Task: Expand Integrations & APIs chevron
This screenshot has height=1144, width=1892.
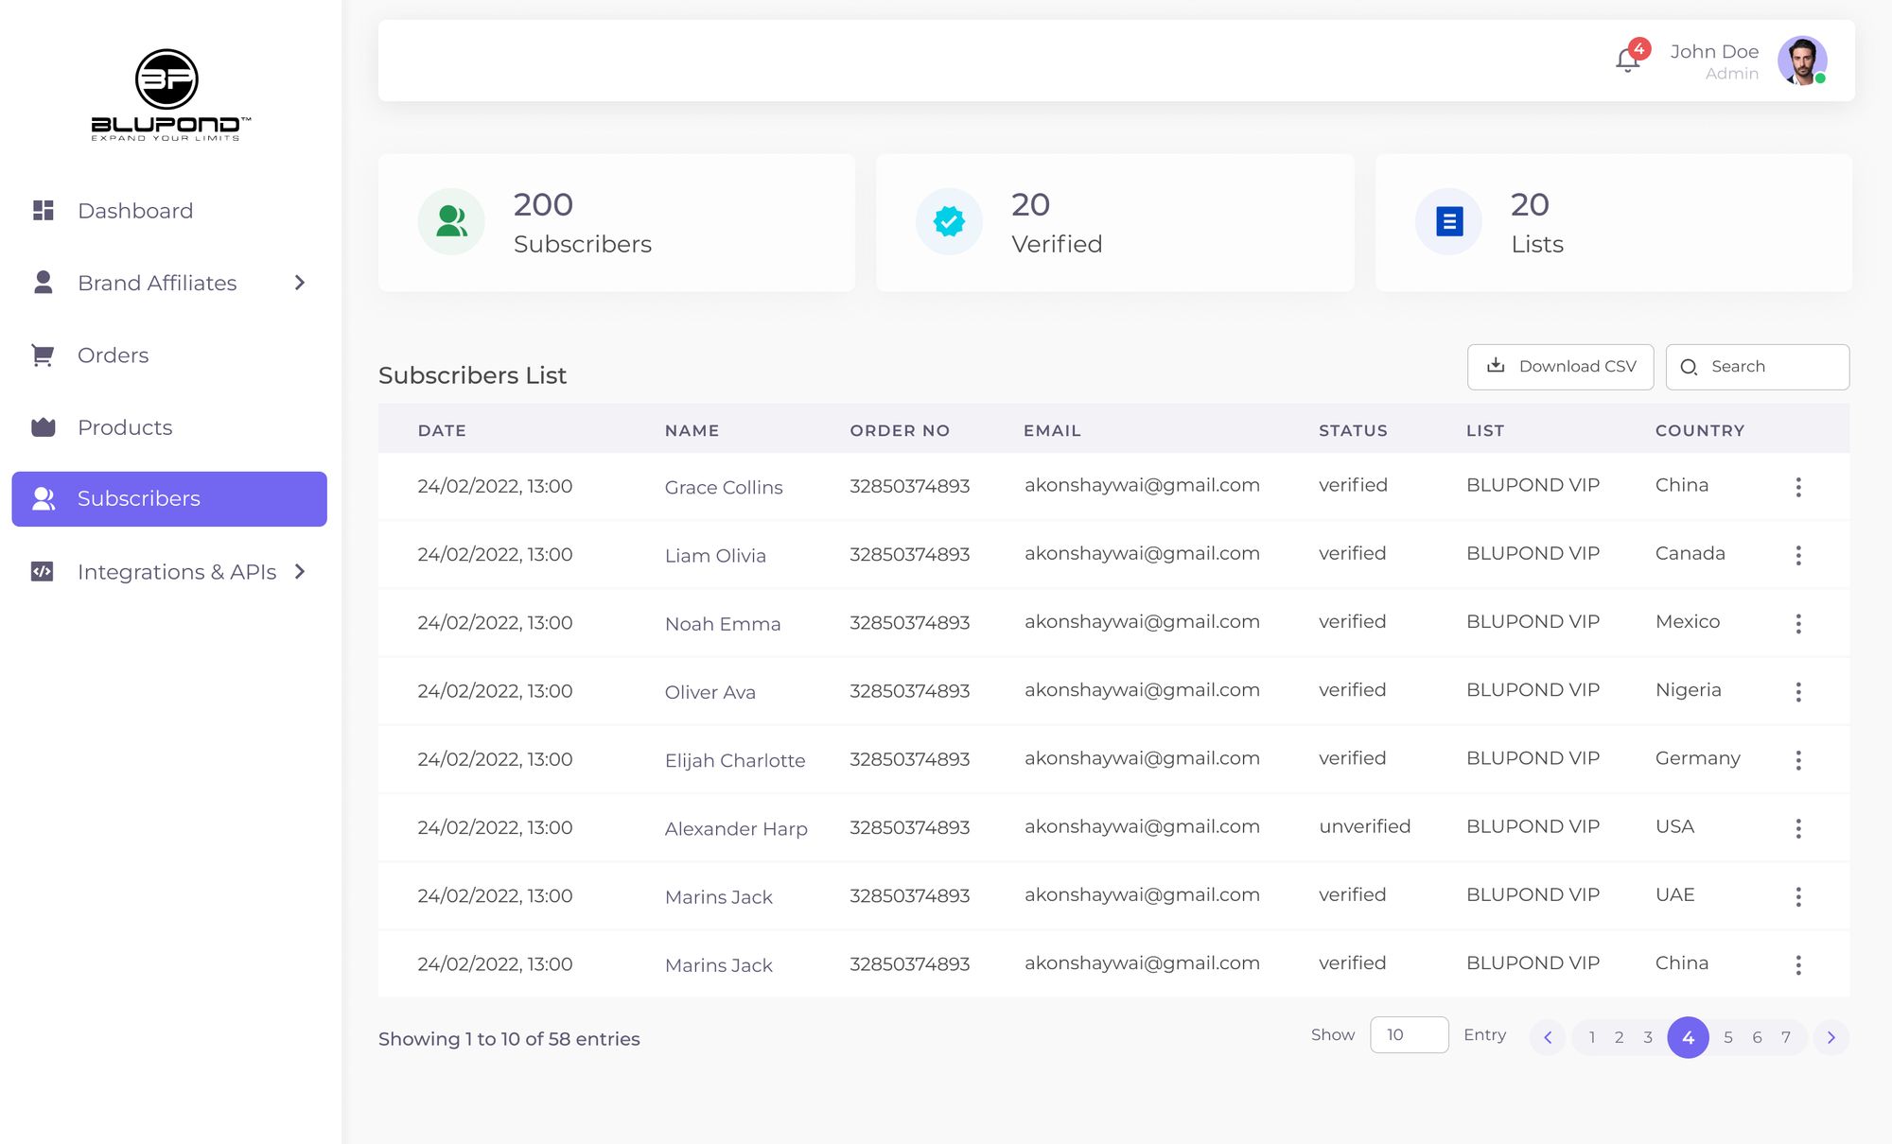Action: click(300, 571)
